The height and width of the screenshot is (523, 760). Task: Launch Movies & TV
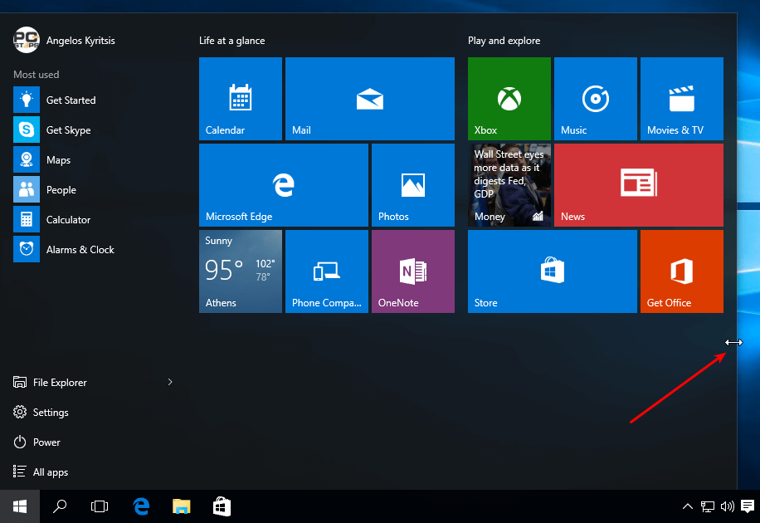coord(681,98)
